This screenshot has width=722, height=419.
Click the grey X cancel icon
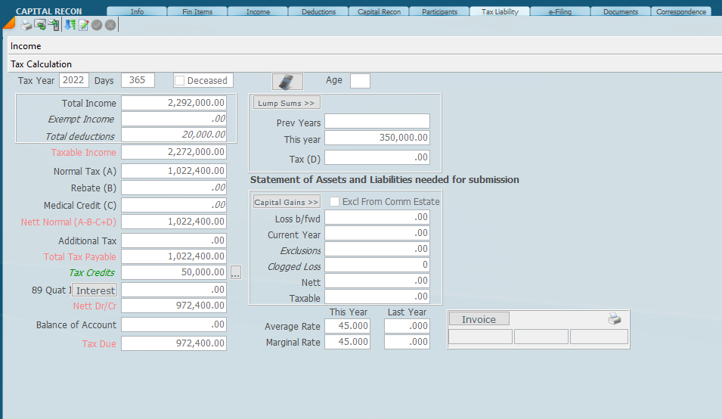110,25
